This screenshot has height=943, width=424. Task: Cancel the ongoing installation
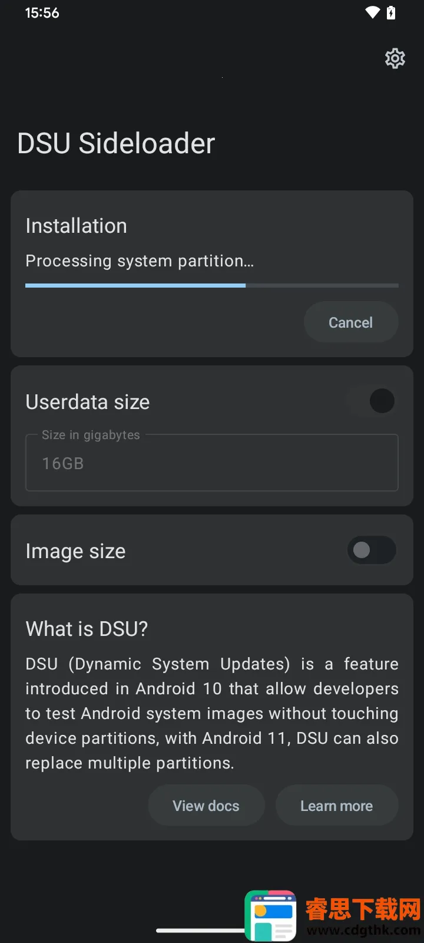(350, 322)
